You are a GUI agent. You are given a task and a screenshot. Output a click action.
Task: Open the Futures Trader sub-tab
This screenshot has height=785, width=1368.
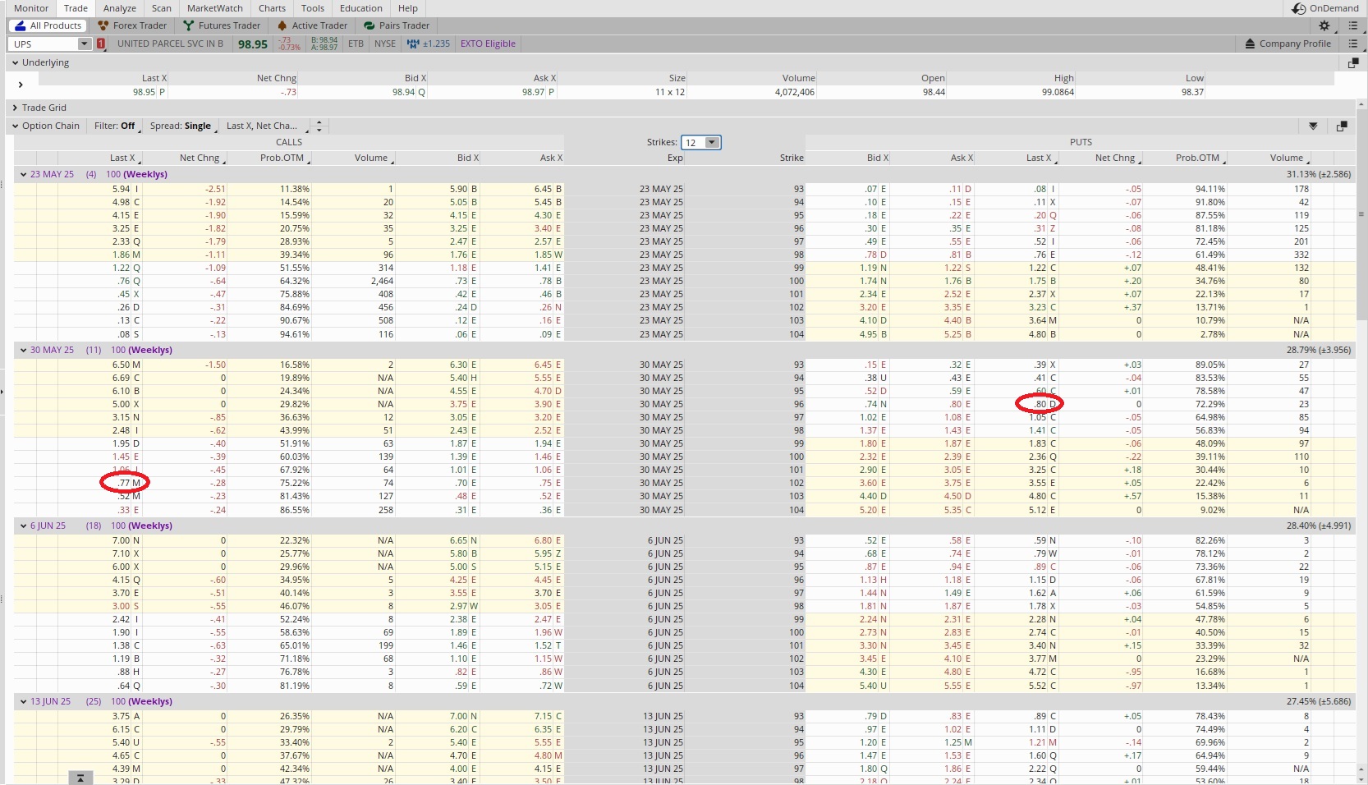pyautogui.click(x=221, y=25)
